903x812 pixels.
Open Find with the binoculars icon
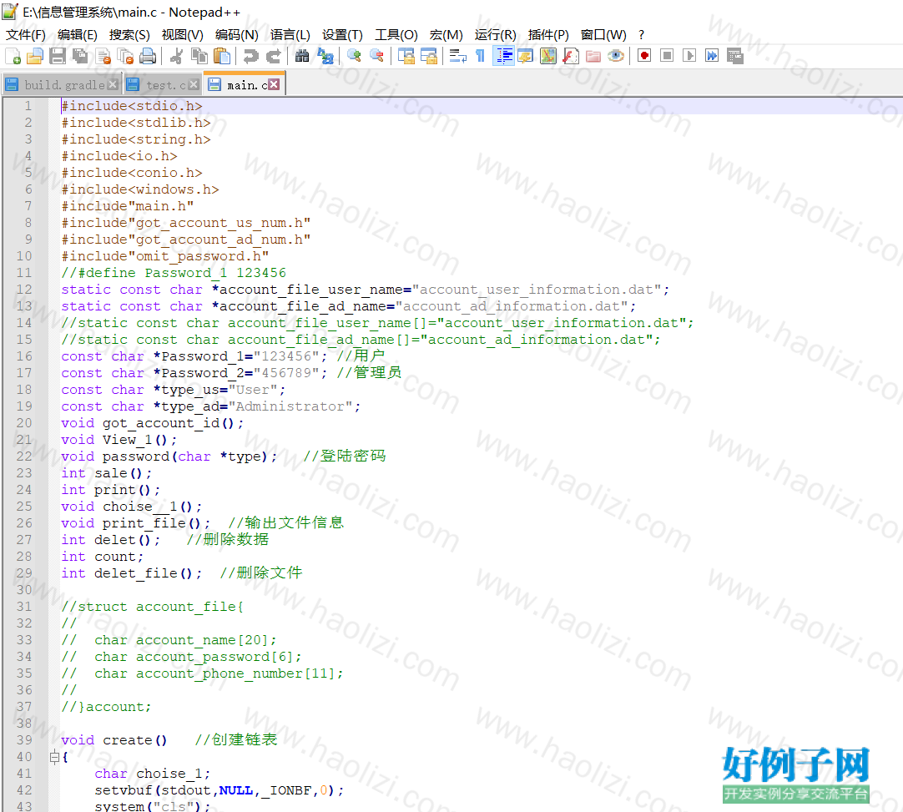302,56
